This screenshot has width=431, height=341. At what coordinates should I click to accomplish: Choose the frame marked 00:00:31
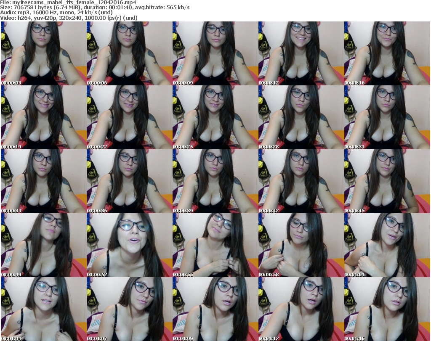[387, 117]
